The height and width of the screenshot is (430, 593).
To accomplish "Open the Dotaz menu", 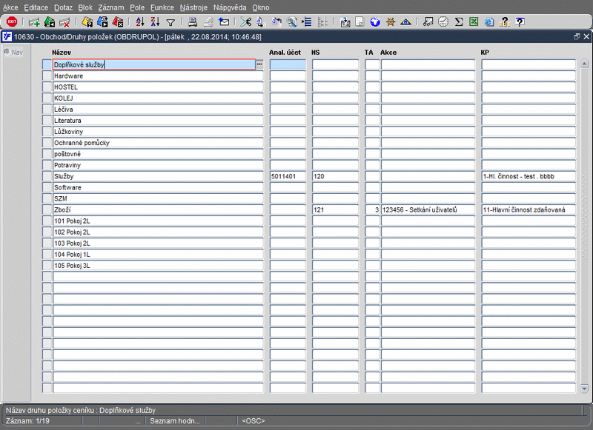I will click(63, 7).
